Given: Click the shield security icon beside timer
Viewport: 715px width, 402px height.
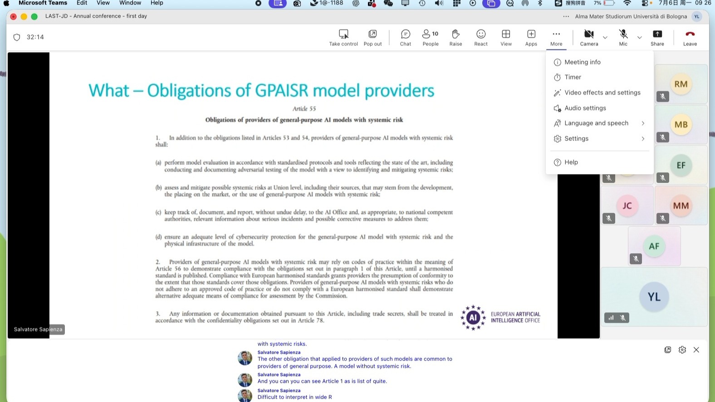Looking at the screenshot, I should click(x=17, y=37).
